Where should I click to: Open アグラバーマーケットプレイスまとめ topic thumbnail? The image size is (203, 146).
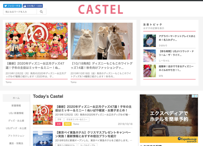point(149,41)
